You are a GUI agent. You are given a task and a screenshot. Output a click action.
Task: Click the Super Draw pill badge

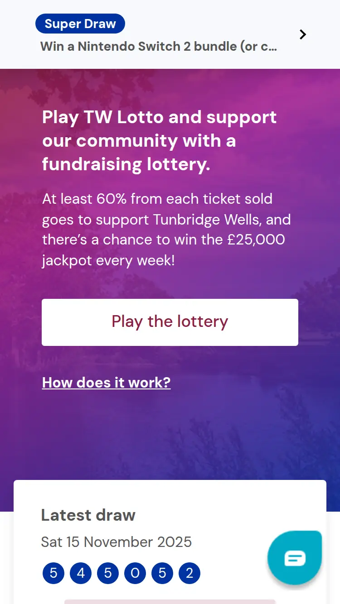pyautogui.click(x=80, y=23)
